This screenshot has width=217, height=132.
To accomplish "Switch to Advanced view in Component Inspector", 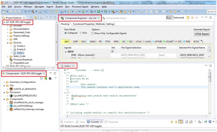I will [178, 18].
